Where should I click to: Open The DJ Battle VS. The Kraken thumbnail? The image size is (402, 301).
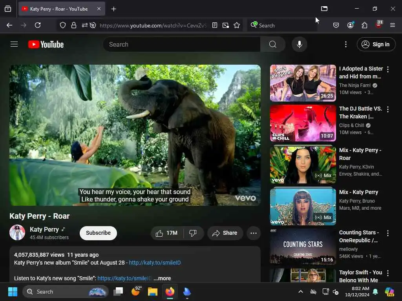coord(303,123)
